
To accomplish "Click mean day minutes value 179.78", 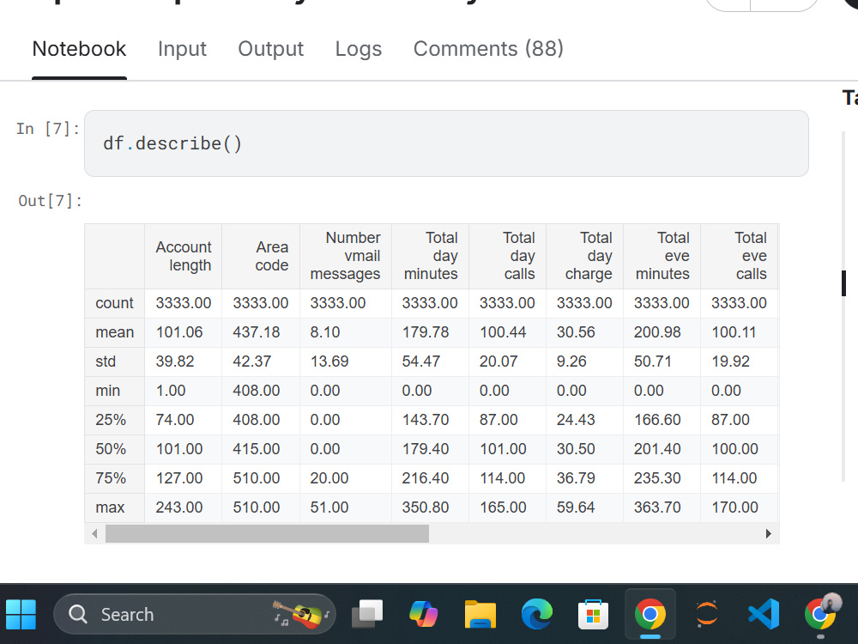I will pyautogui.click(x=426, y=331).
